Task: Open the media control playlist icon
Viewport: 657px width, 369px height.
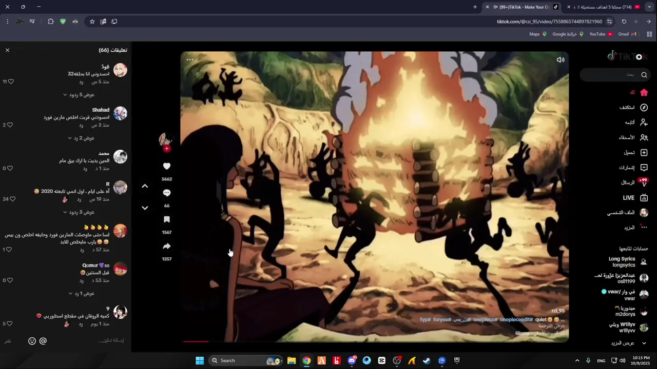Action: (x=32, y=22)
